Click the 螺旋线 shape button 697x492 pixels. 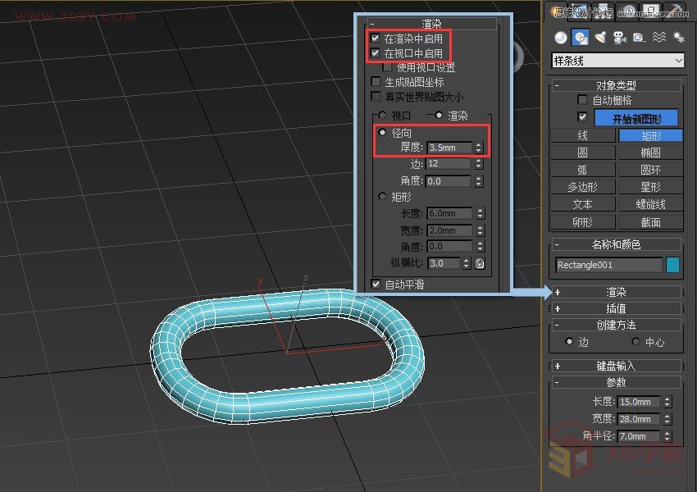point(650,204)
